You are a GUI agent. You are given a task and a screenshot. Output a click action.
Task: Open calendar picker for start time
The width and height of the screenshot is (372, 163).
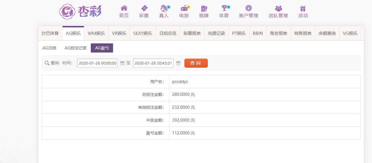(122, 63)
